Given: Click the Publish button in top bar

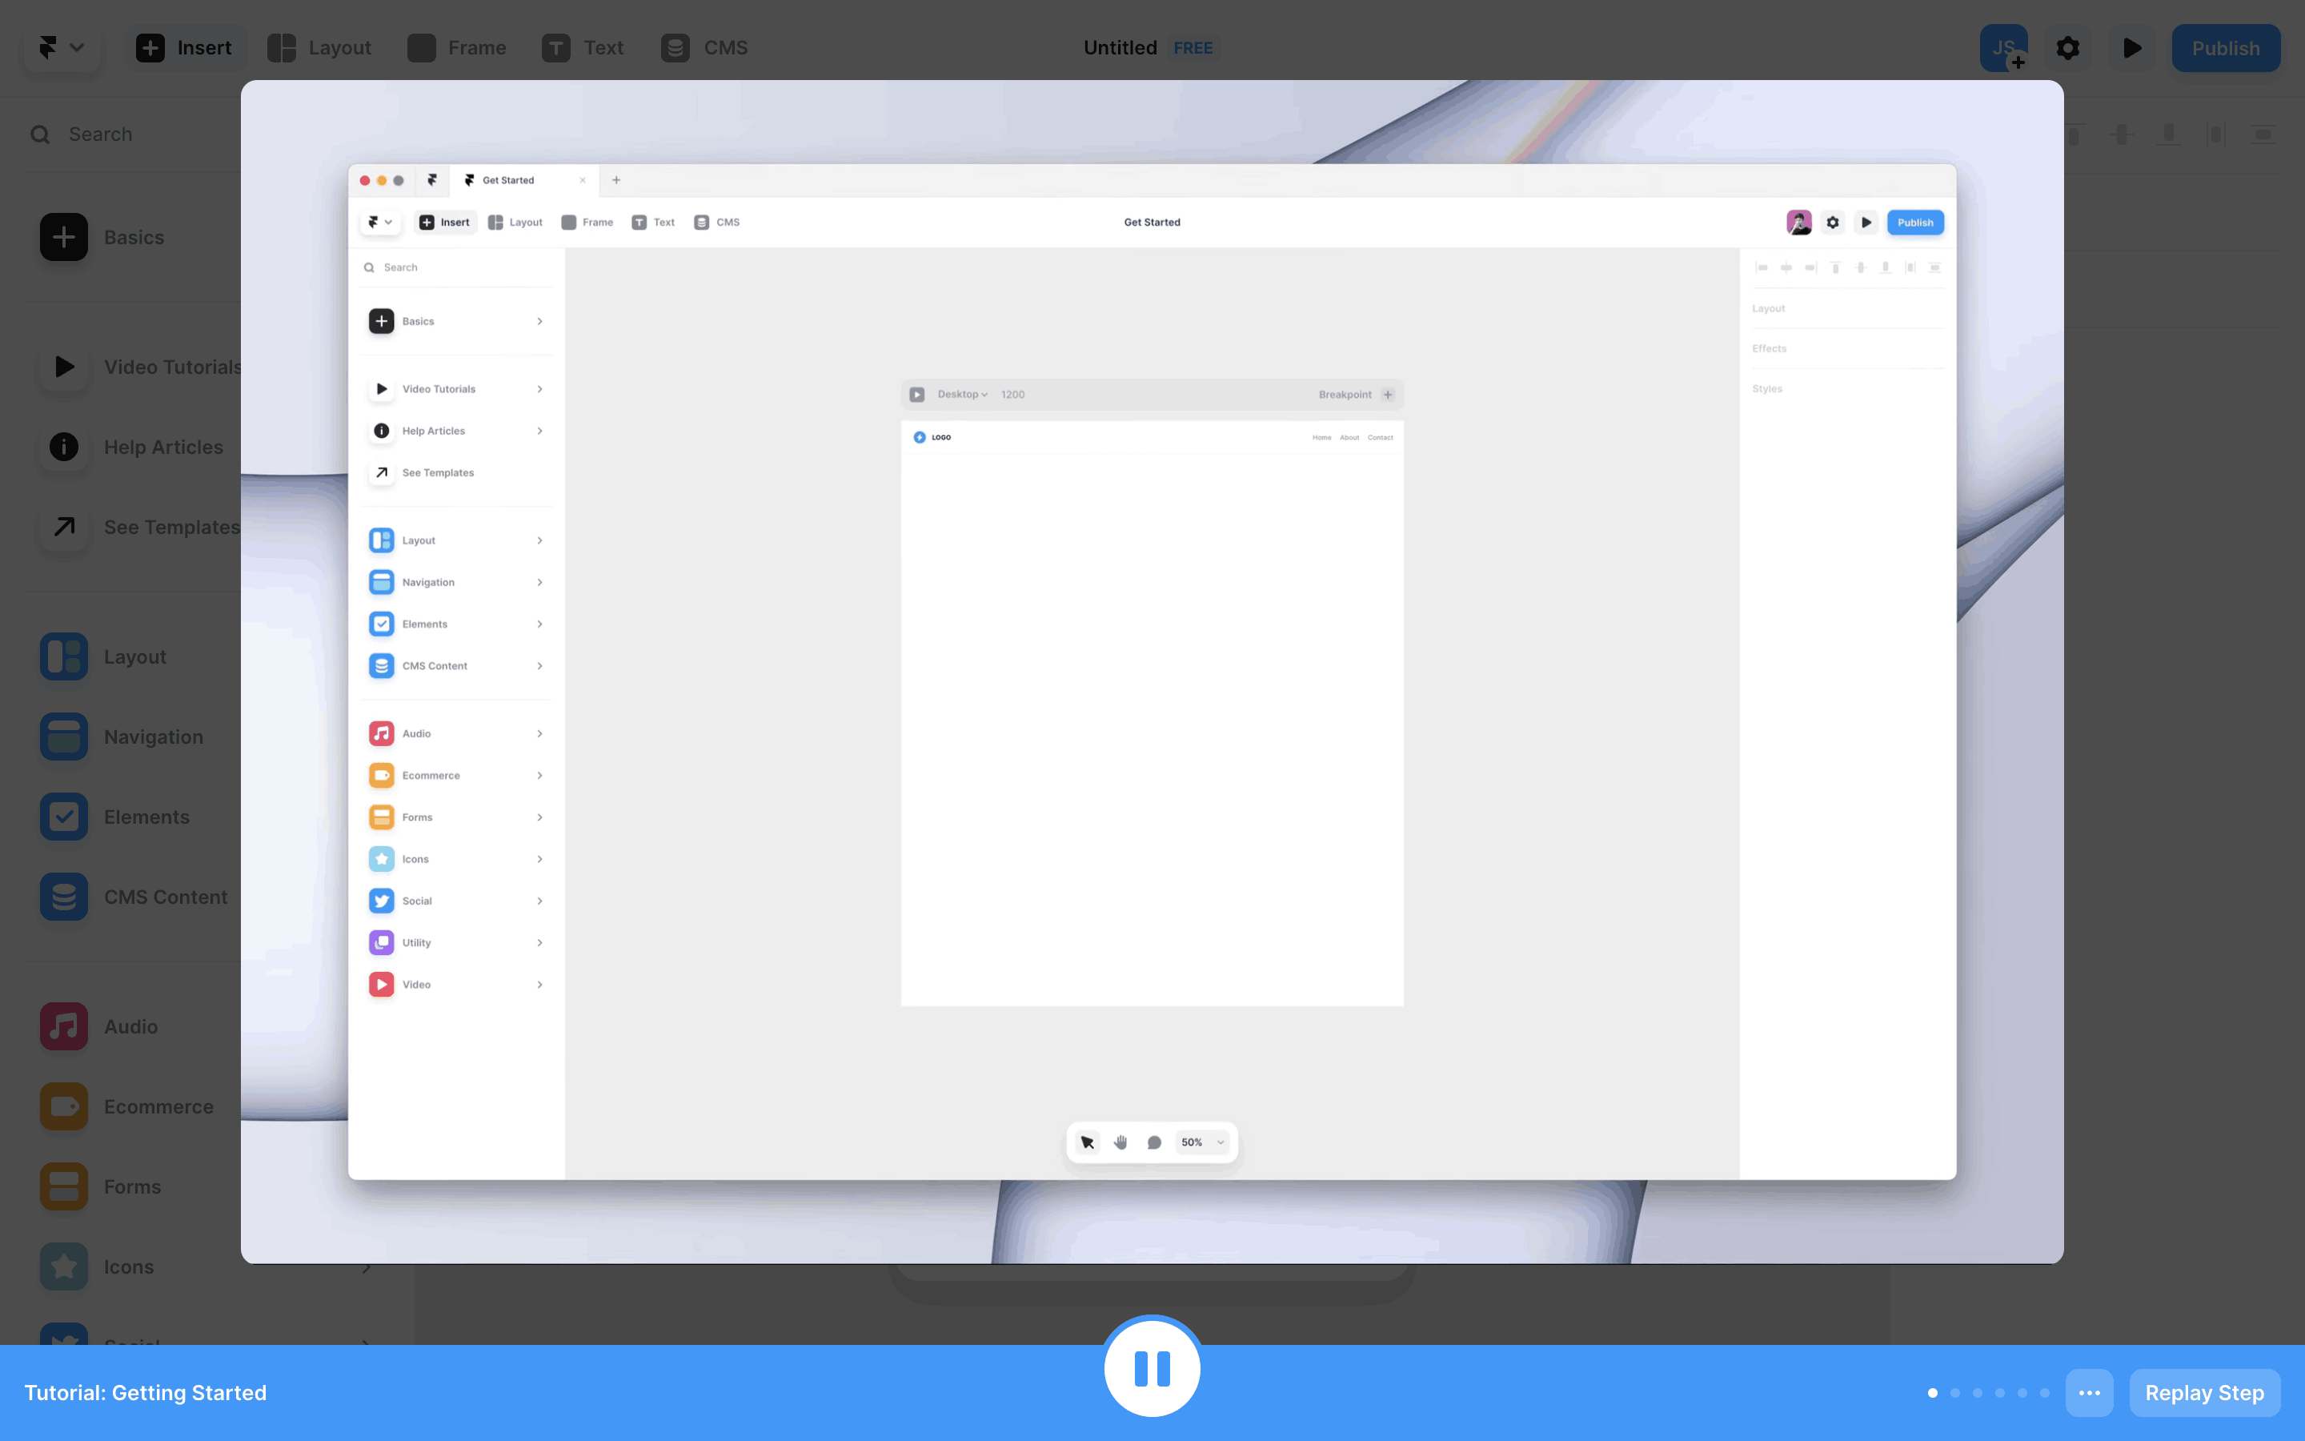Looking at the screenshot, I should pos(2225,48).
